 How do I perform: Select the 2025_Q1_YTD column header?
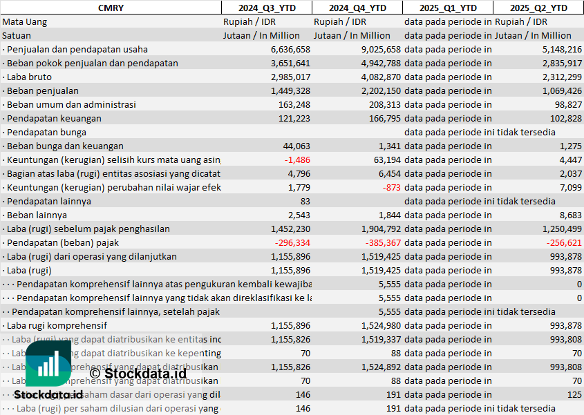pos(448,8)
